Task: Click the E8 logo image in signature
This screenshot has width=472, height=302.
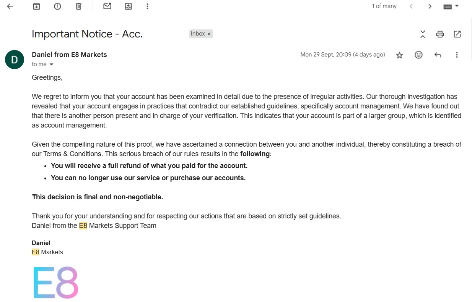Action: click(x=56, y=283)
